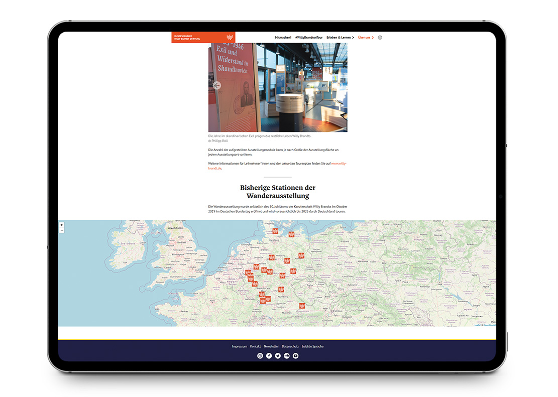Open the Leichte Sprache footer link
The image size is (558, 397).
point(312,346)
